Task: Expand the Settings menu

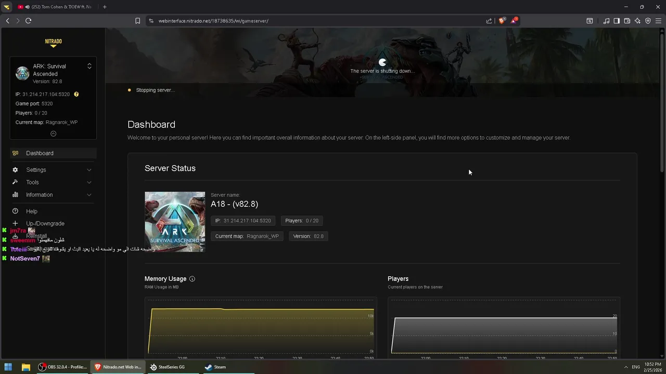Action: (x=53, y=170)
